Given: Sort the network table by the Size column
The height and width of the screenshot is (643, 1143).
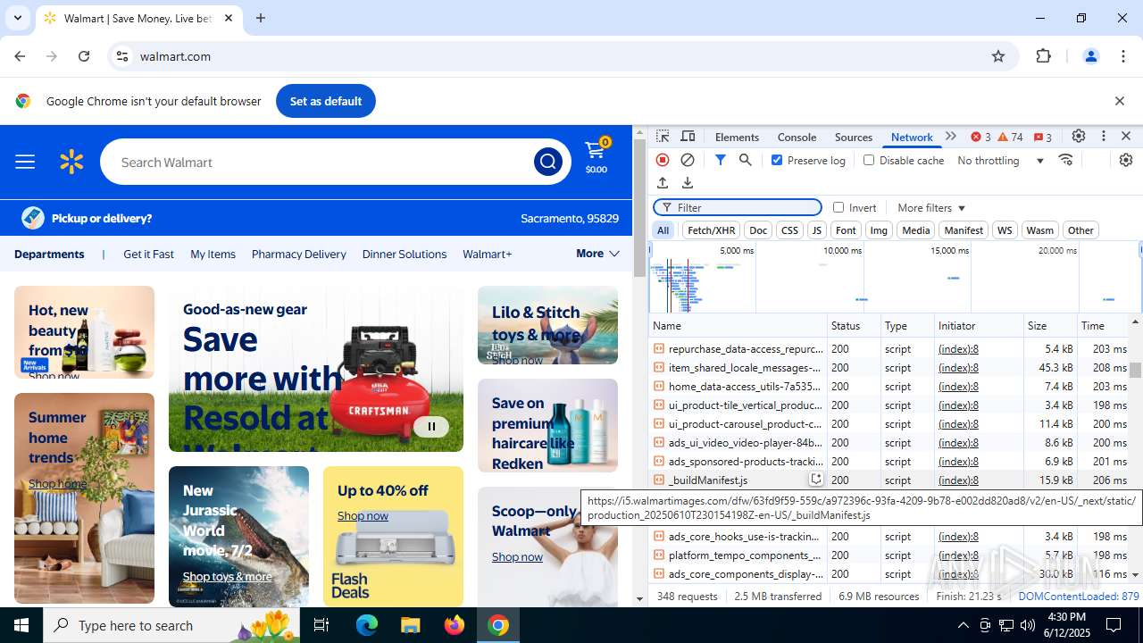Looking at the screenshot, I should point(1049,326).
